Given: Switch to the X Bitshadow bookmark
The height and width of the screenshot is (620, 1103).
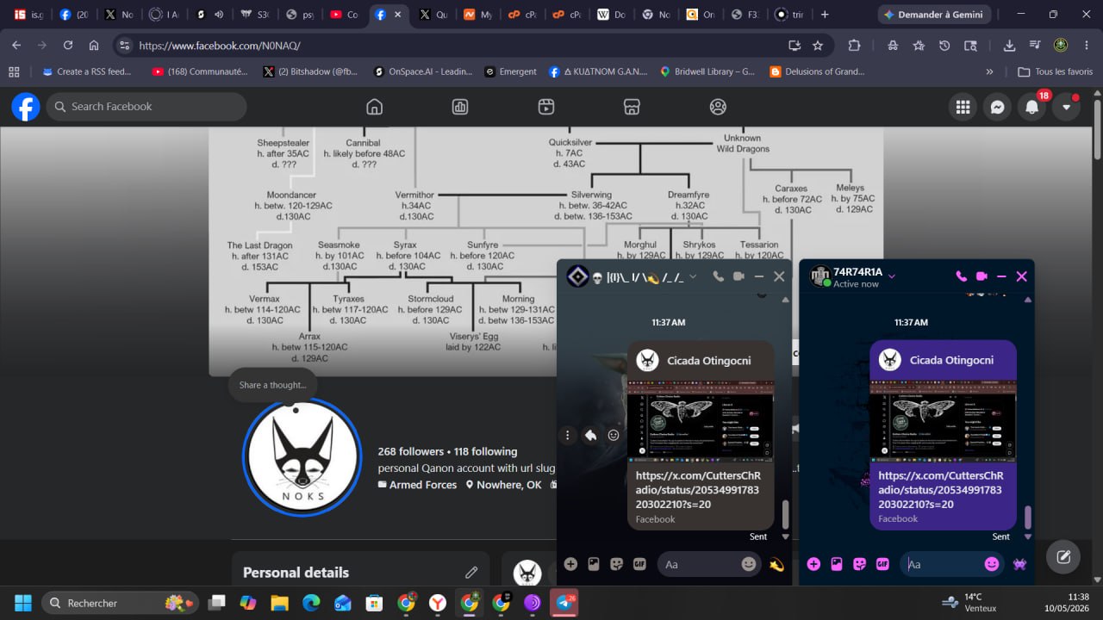Looking at the screenshot, I should [x=309, y=71].
